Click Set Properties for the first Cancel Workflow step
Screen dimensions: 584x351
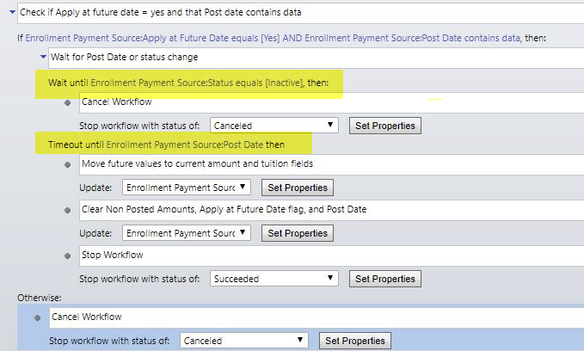click(385, 126)
